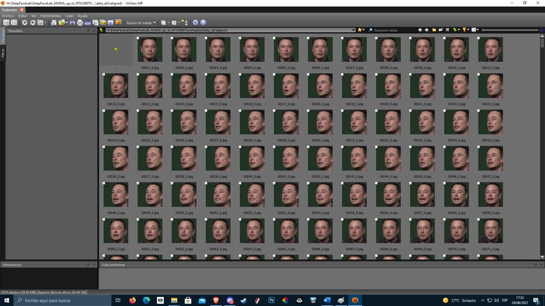Image resolution: width=545 pixels, height=306 pixels.
Task: Click the scroll down arrow
Action: [x=542, y=257]
